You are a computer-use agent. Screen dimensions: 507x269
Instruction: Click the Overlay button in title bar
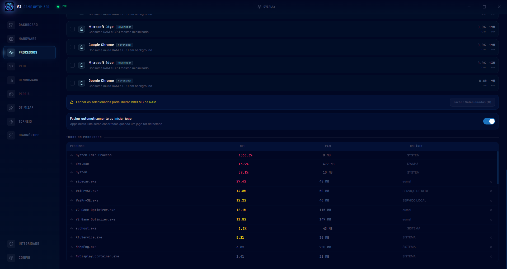click(266, 7)
